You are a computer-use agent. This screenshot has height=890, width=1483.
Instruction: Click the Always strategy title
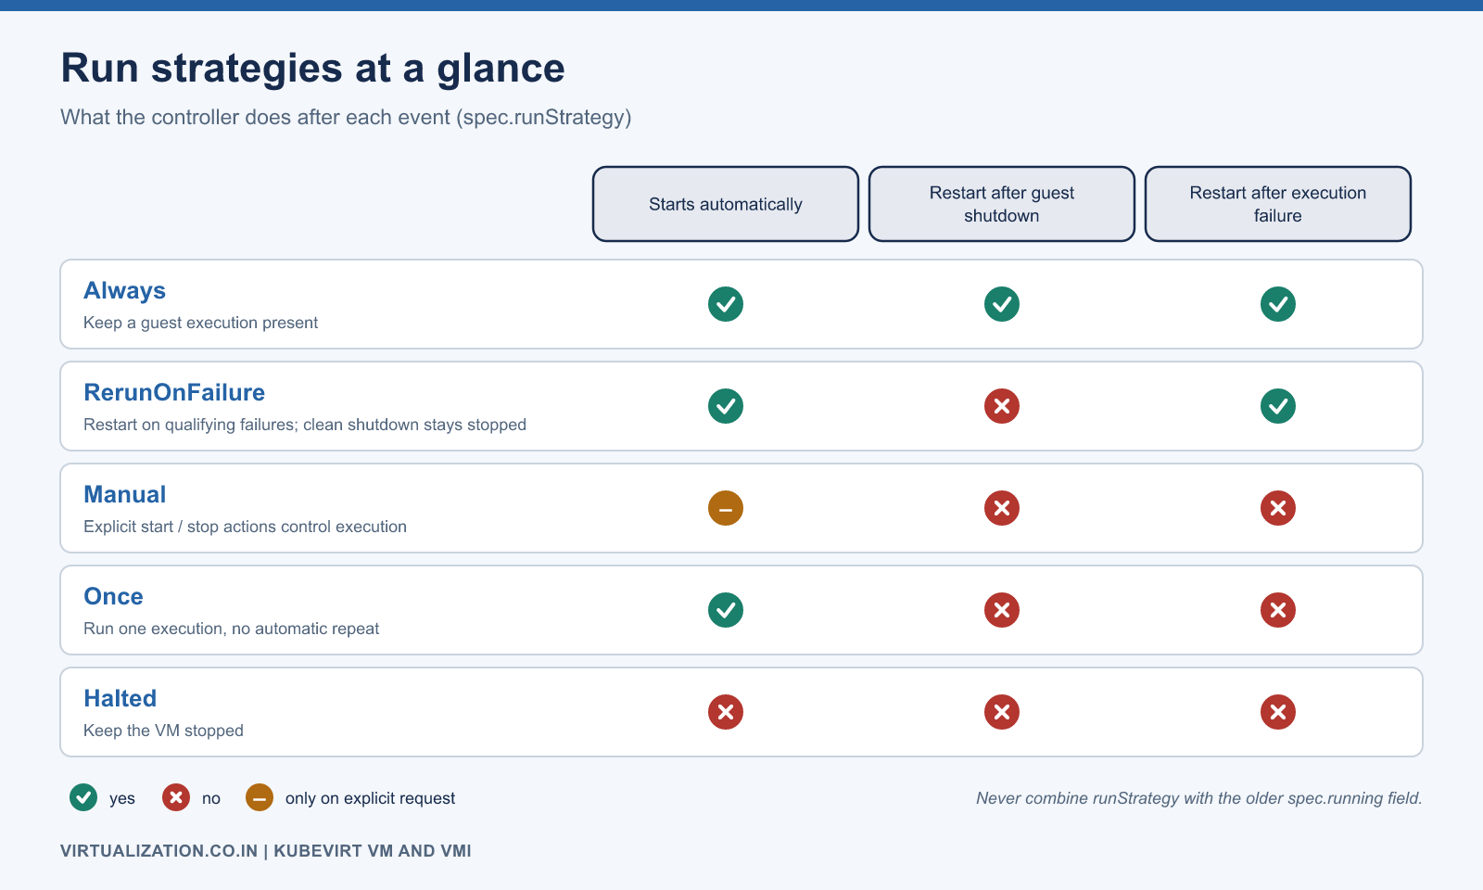click(124, 291)
